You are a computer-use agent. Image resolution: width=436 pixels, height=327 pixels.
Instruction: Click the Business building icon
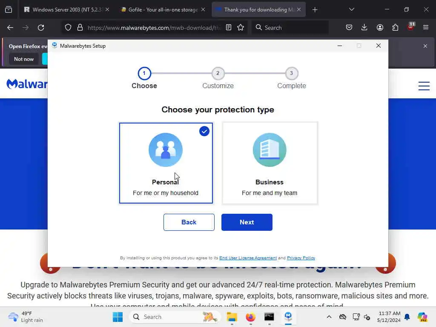pos(270,150)
